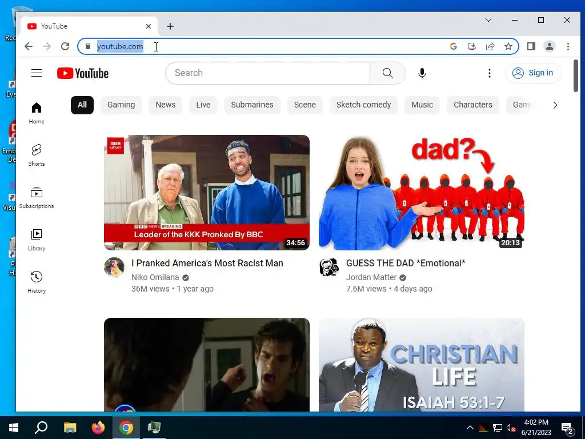Image resolution: width=585 pixels, height=439 pixels.
Task: Open 'I Pranked America's Most Racist Man' title
Action: tap(207, 263)
